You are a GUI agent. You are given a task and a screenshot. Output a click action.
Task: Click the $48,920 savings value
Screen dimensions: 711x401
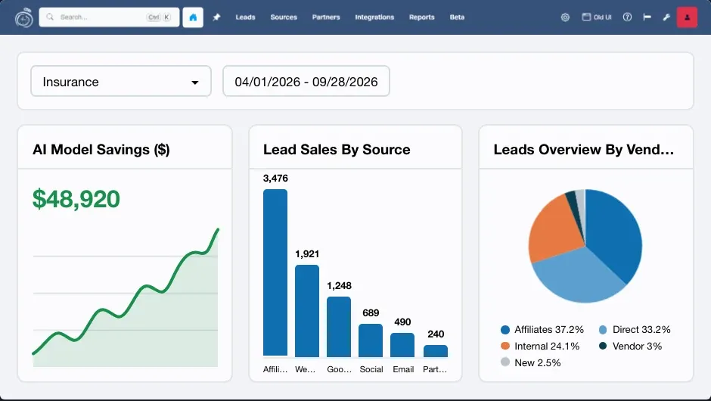[76, 199]
